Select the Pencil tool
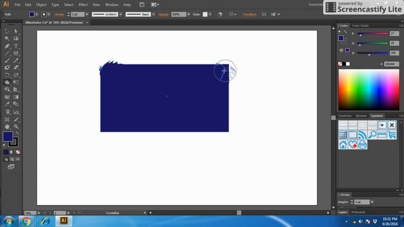404x227 pixels. pyautogui.click(x=16, y=61)
